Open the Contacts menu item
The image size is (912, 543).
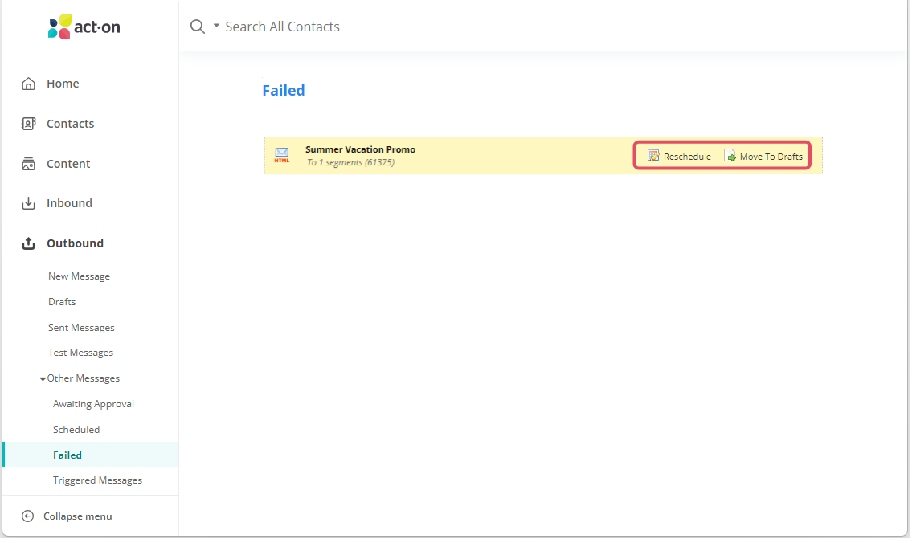click(71, 124)
